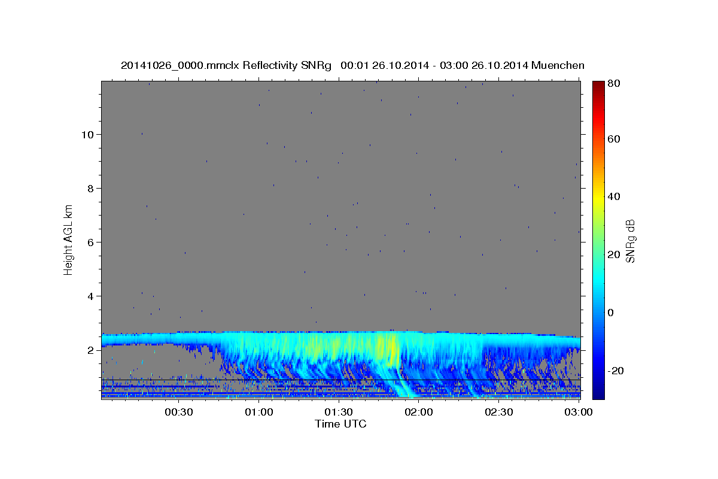Click the dark blue bottom of the colorbar
This screenshot has width=718, height=479.
click(598, 389)
